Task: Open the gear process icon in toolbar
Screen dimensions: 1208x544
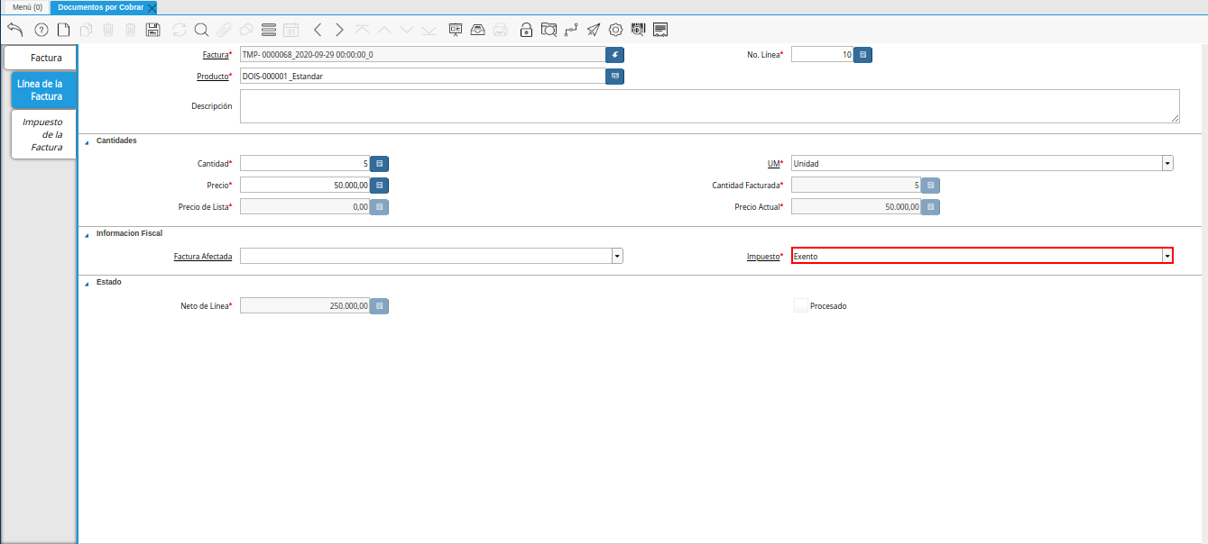Action: click(616, 30)
